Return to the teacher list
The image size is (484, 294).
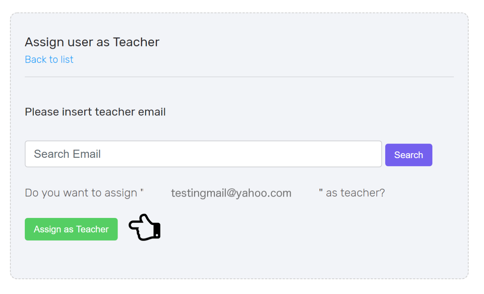click(x=49, y=59)
